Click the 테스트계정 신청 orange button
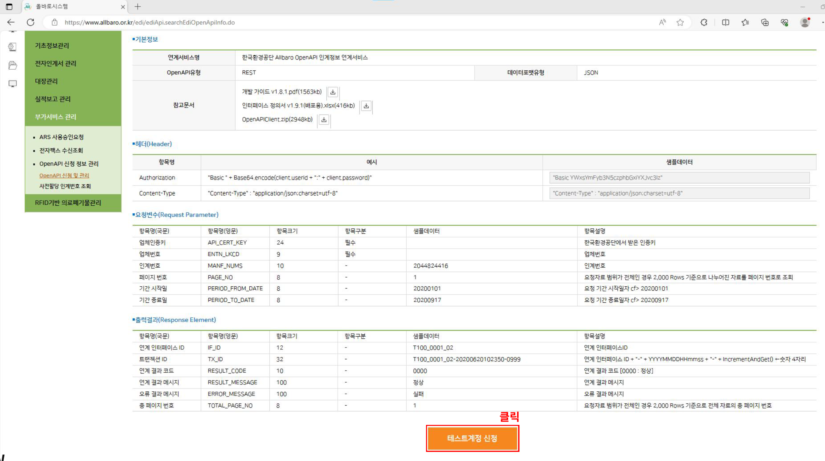The width and height of the screenshot is (825, 461). point(472,438)
